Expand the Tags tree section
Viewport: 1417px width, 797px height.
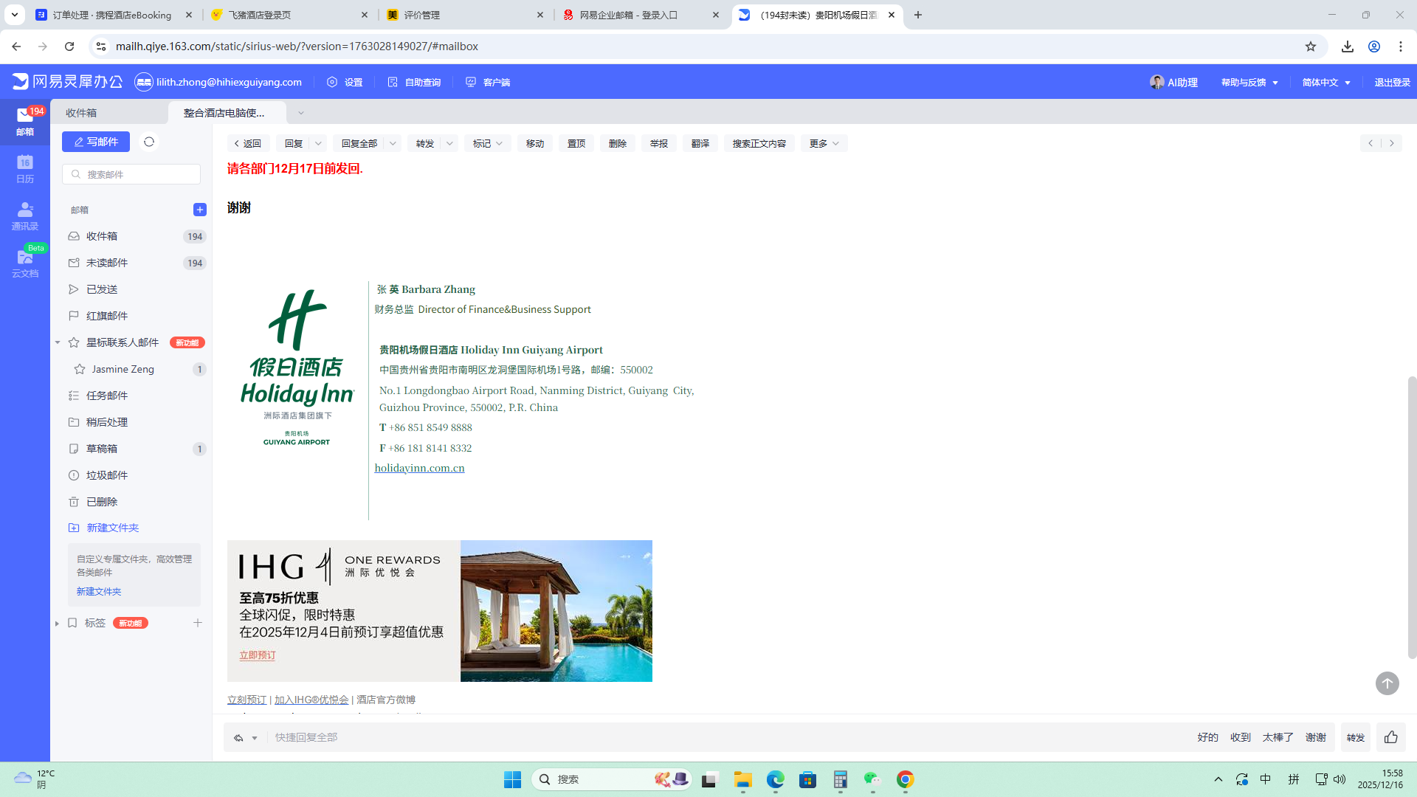[57, 624]
